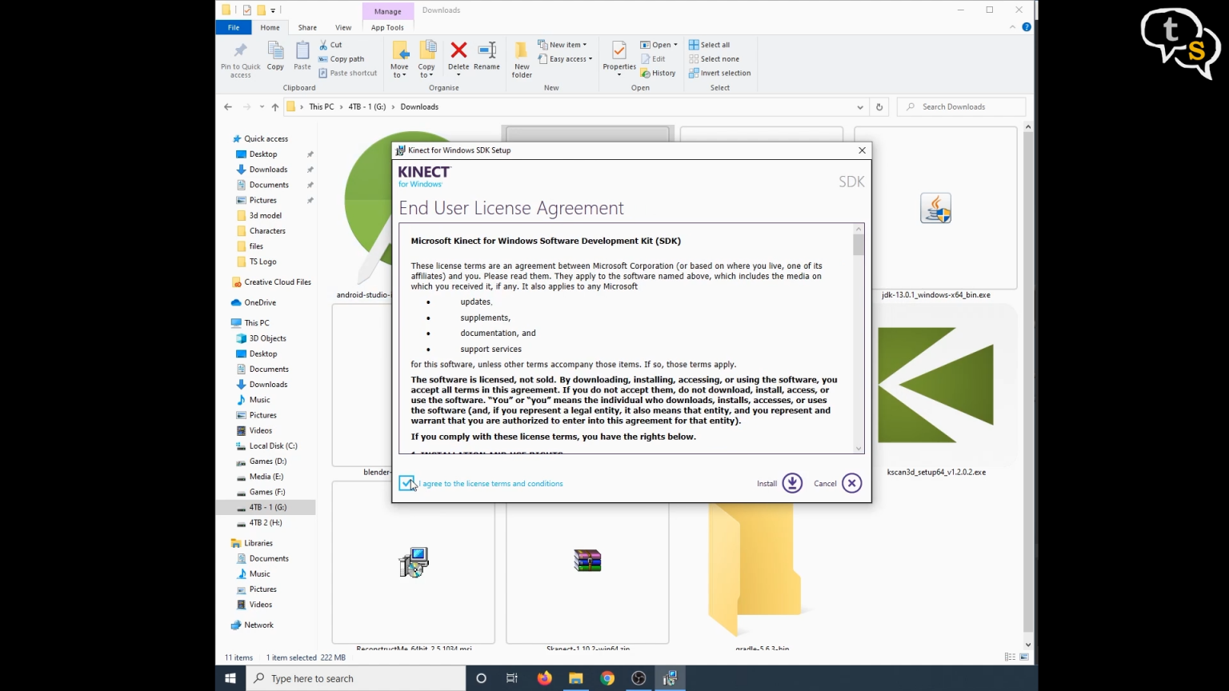Select the jdk-13.0.1 installer file
The image size is (1229, 691).
pyautogui.click(x=935, y=214)
